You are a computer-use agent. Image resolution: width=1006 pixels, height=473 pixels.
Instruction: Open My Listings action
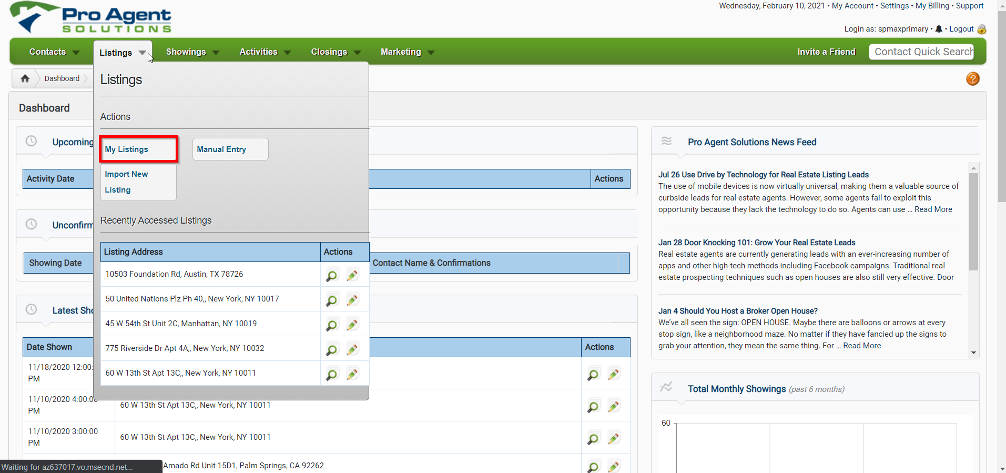coord(139,149)
